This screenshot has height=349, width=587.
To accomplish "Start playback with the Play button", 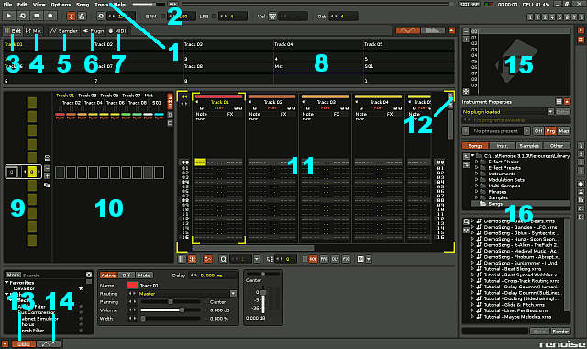I will (9, 16).
